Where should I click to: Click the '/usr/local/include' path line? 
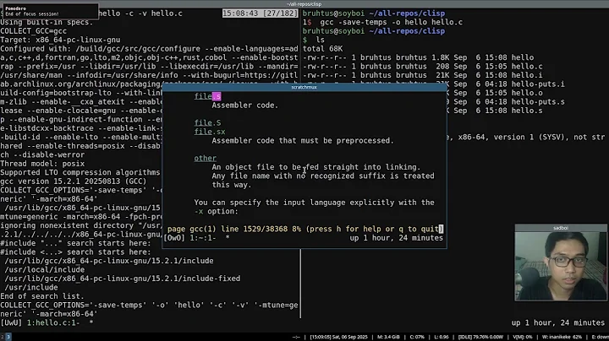click(44, 270)
